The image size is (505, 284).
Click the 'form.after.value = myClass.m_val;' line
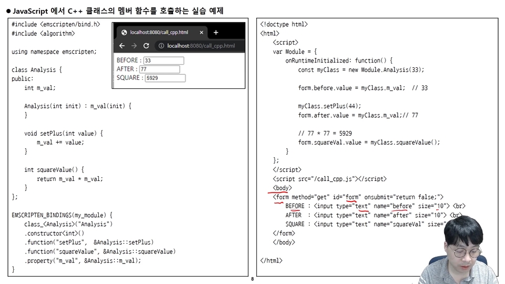pyautogui.click(x=350, y=115)
